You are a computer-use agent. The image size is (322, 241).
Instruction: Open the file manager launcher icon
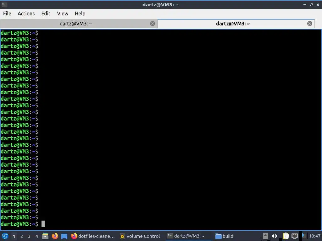tap(45, 236)
